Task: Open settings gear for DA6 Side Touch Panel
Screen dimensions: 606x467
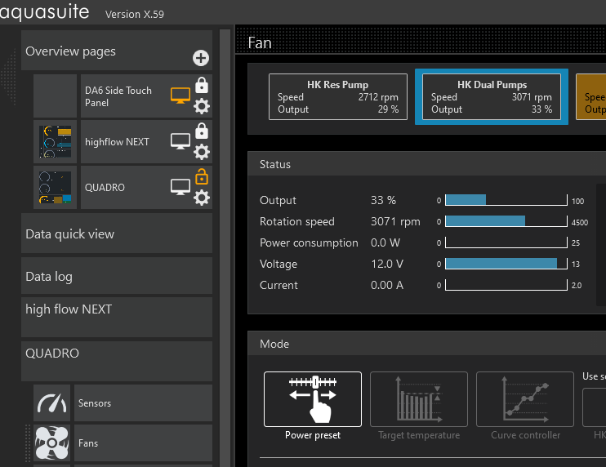Action: [x=202, y=106]
